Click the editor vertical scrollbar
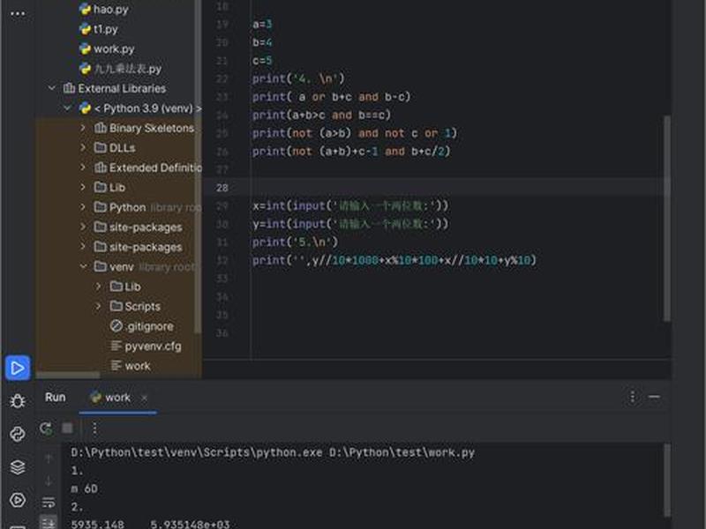The image size is (706, 529). click(x=668, y=218)
